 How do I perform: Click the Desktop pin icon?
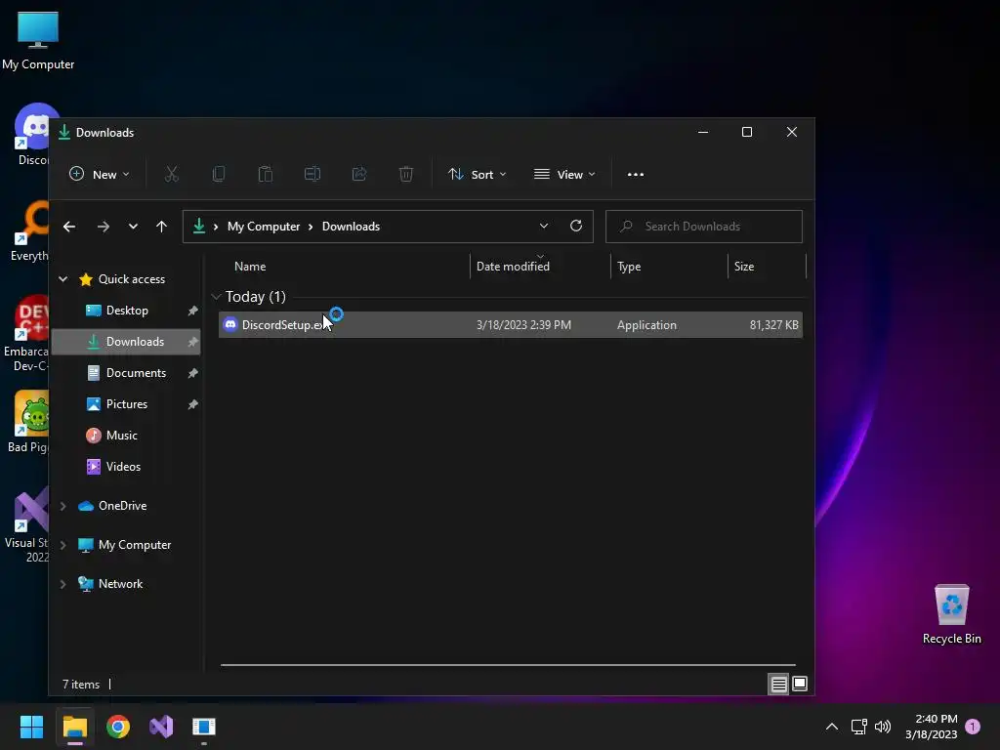pos(192,311)
